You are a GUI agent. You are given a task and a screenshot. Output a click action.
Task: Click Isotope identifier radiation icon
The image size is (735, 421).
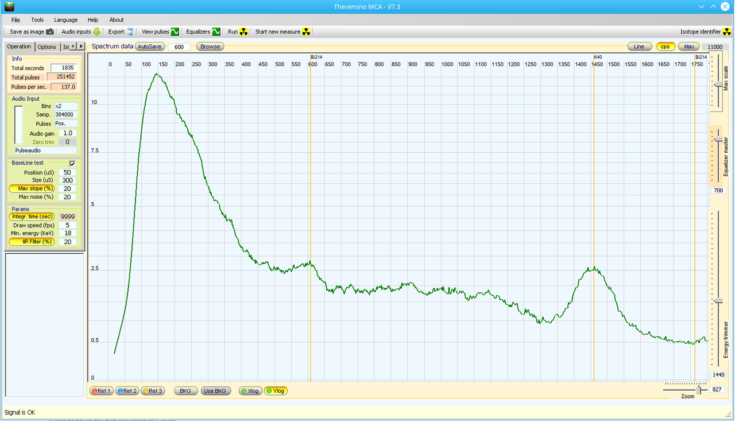[728, 32]
